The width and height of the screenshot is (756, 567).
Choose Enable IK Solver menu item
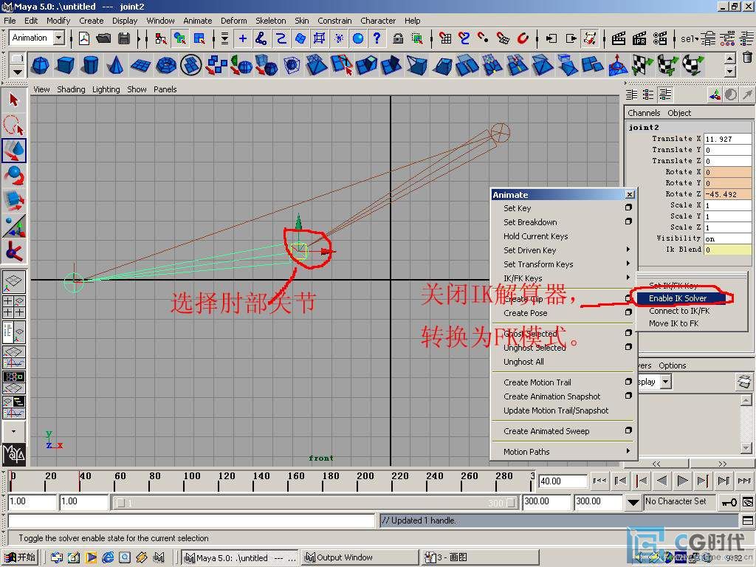point(678,298)
